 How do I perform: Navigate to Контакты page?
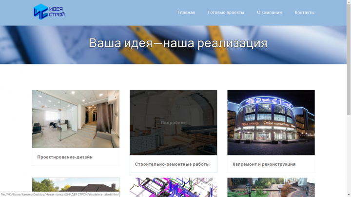coord(304,13)
